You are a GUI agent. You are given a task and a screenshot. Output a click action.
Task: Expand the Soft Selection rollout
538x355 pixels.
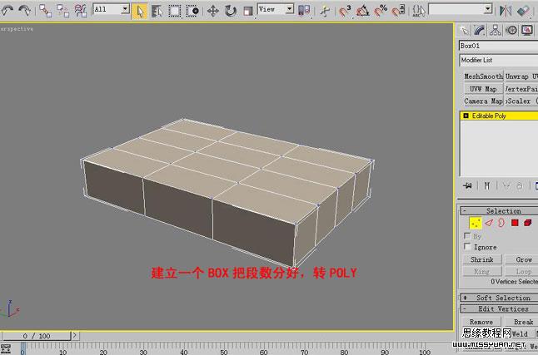pyautogui.click(x=499, y=298)
